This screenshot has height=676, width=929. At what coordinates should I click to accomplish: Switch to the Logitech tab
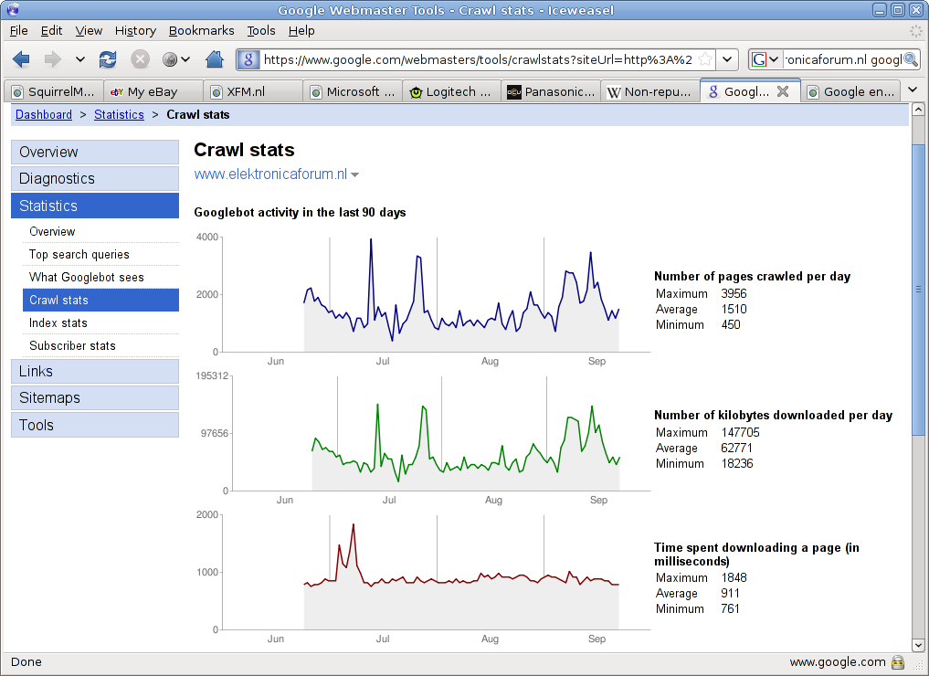(452, 92)
